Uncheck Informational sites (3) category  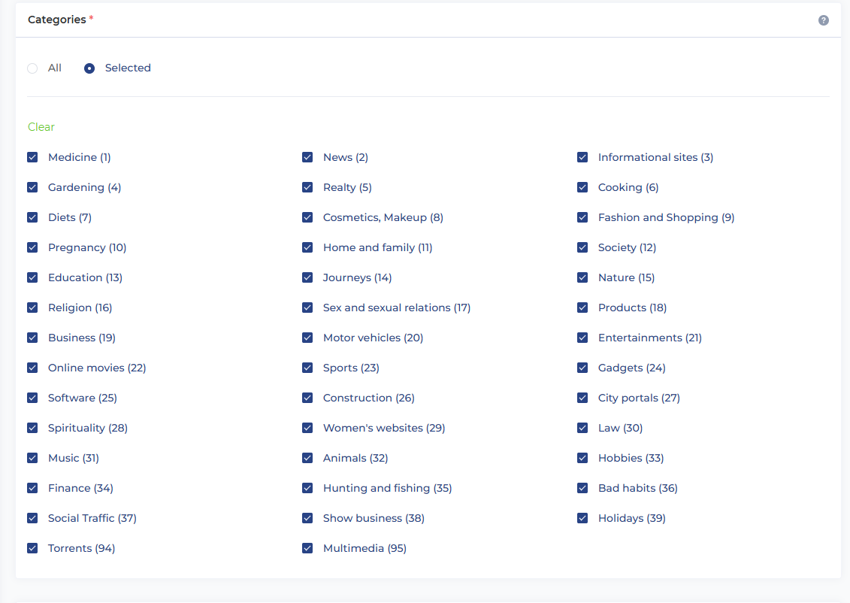pyautogui.click(x=582, y=157)
